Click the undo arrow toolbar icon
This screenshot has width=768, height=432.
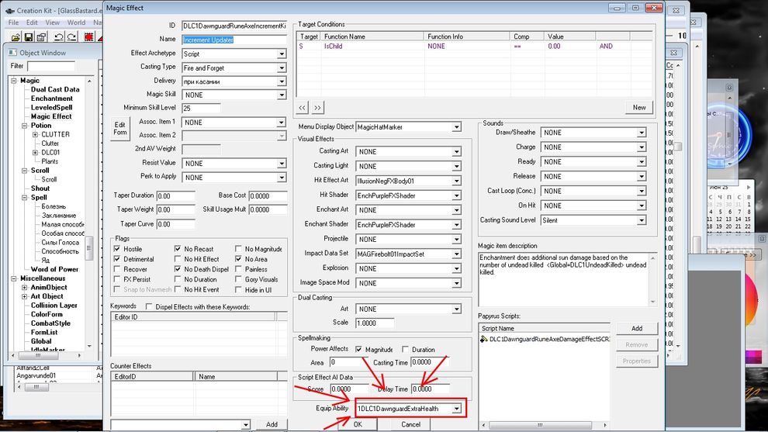(x=59, y=37)
